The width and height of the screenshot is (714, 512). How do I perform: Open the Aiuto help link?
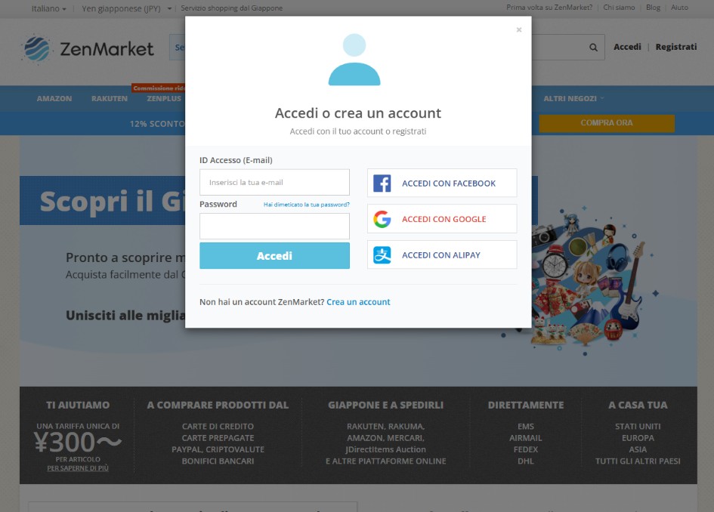click(679, 8)
